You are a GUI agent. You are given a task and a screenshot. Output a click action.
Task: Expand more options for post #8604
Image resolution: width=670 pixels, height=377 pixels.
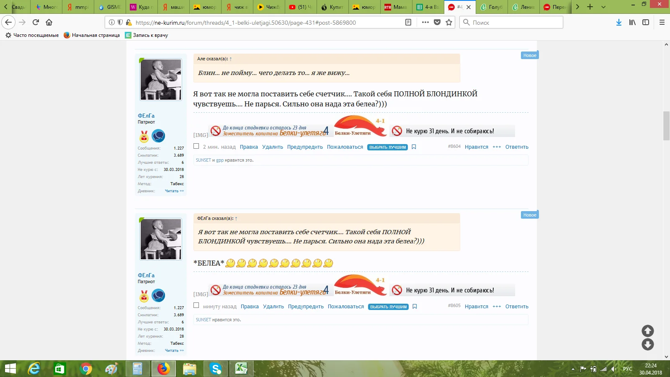497,147
